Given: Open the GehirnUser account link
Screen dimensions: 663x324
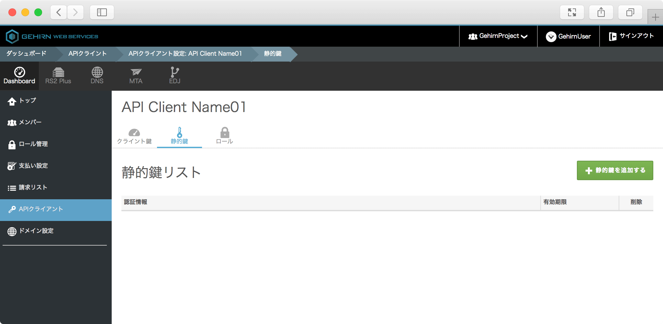Looking at the screenshot, I should click(x=568, y=36).
